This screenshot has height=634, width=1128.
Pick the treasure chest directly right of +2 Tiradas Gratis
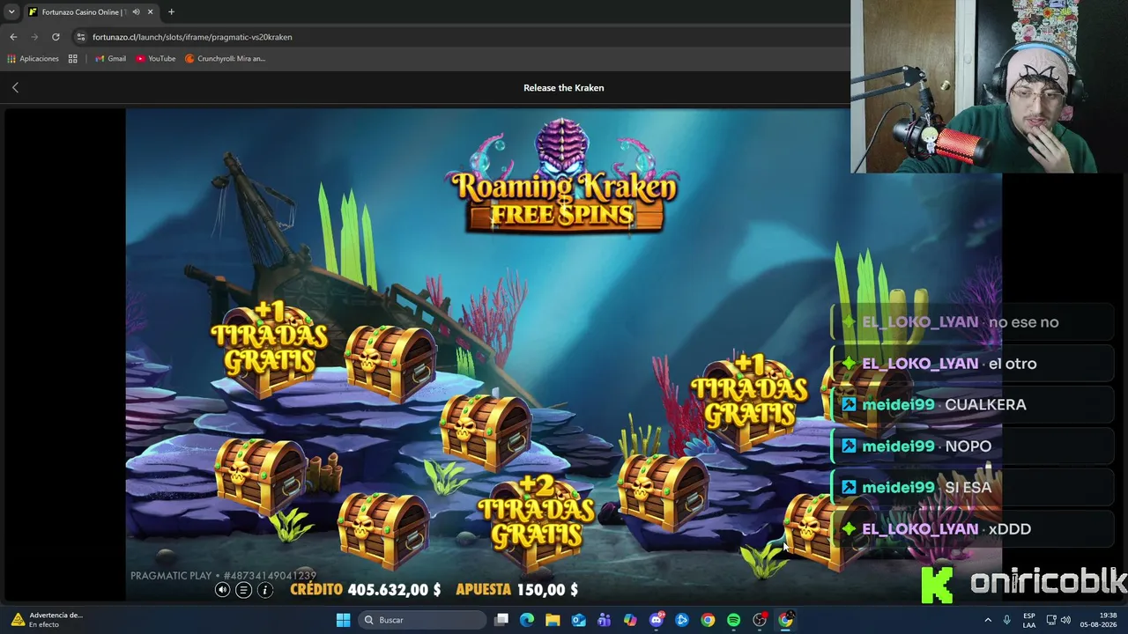[663, 490]
